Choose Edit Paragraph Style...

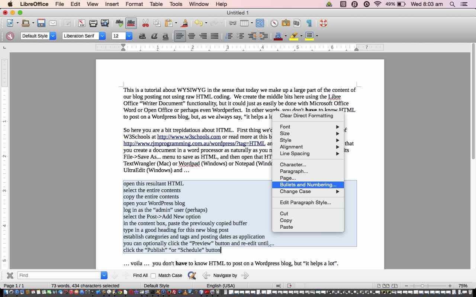(x=308, y=203)
